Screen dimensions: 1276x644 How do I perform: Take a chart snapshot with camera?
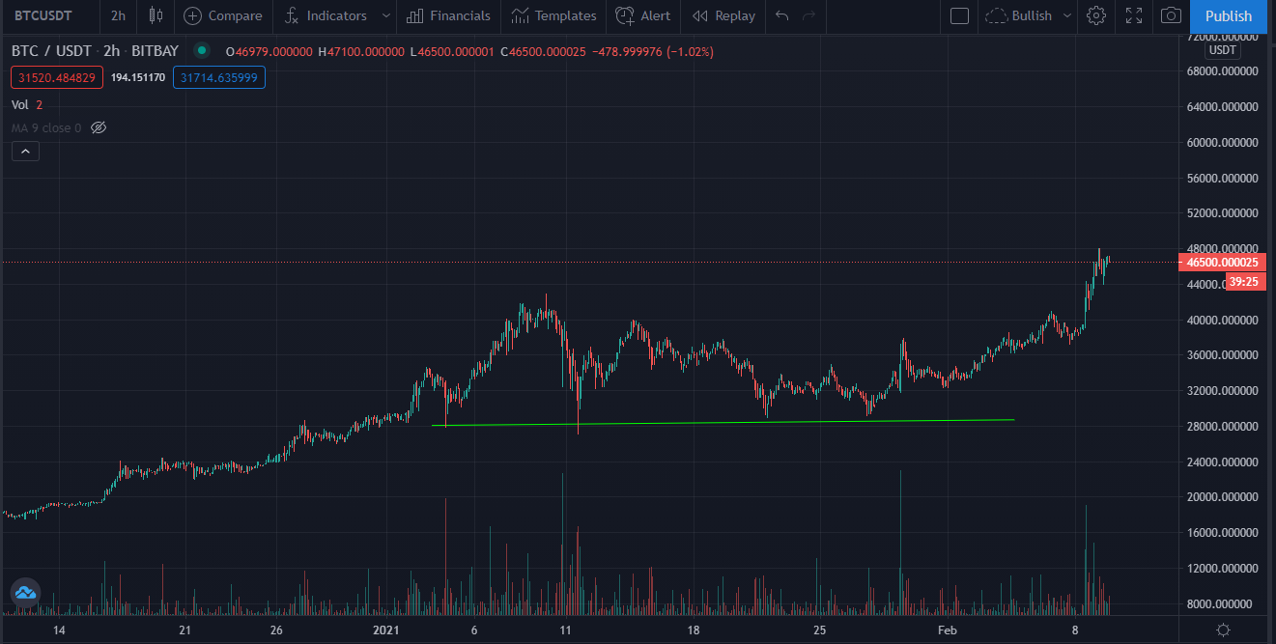1171,15
